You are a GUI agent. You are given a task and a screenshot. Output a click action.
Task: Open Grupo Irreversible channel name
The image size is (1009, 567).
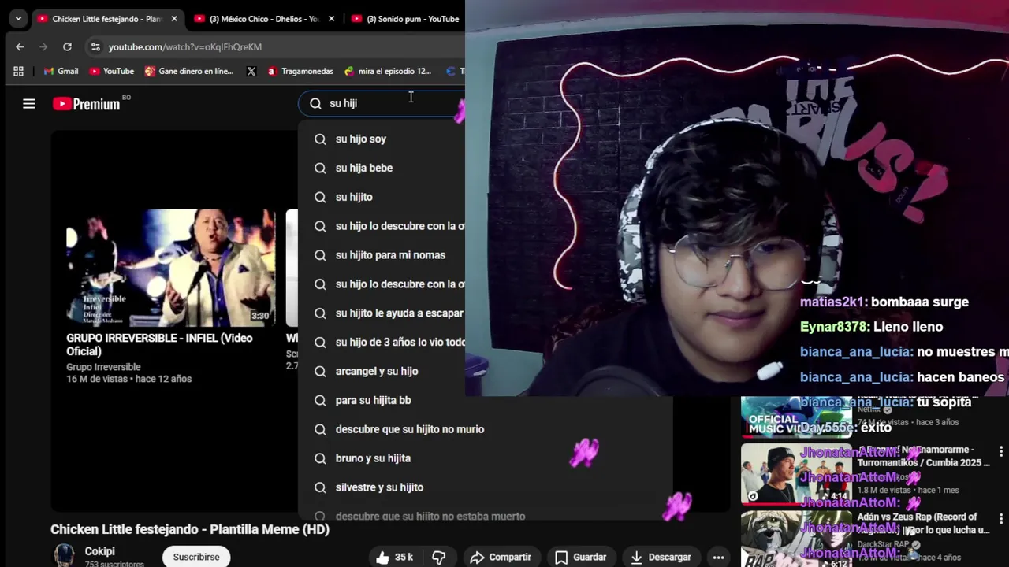pos(103,367)
